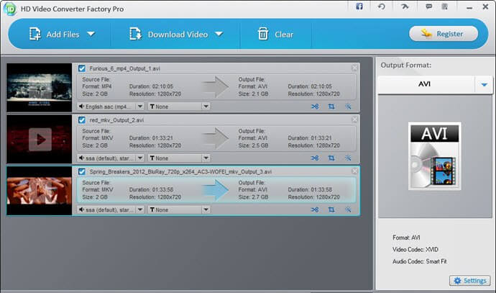Remove red_mkv_Output_2.avi with its X

tap(354, 120)
